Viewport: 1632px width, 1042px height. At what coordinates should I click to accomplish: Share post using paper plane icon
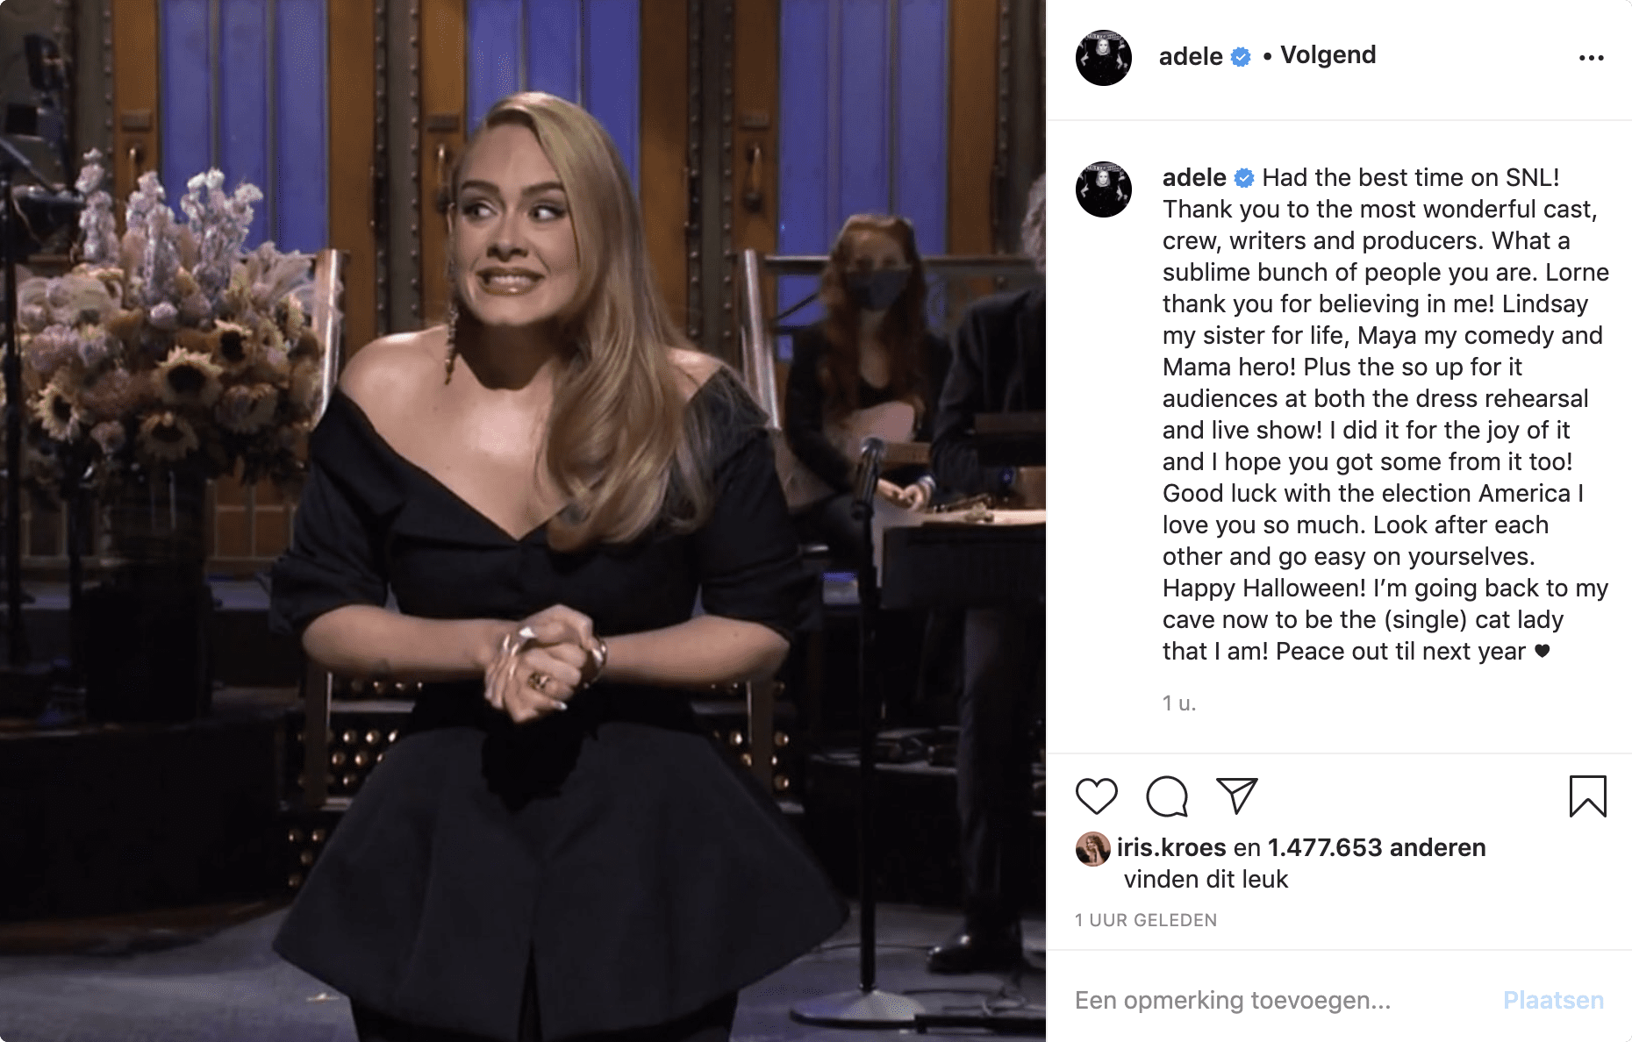(x=1237, y=796)
